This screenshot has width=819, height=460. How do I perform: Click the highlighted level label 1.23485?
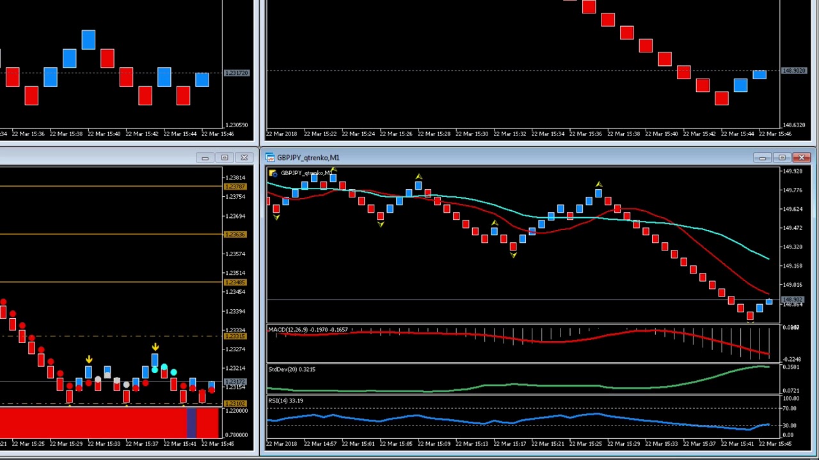point(235,282)
